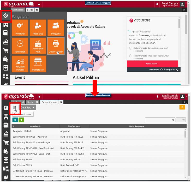Open the Penomoran Pajak tile
This screenshot has height=182, width=191.
pyautogui.click(x=38, y=46)
